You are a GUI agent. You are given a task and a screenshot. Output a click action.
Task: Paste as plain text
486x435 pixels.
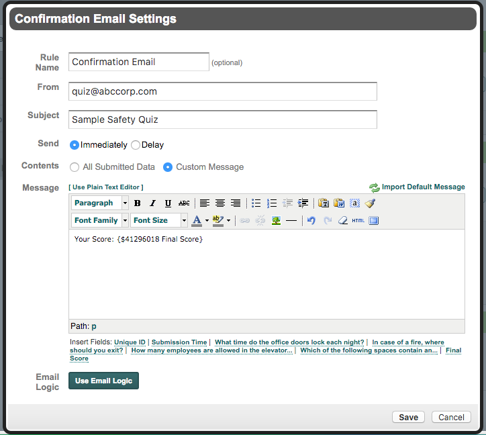tap(324, 203)
